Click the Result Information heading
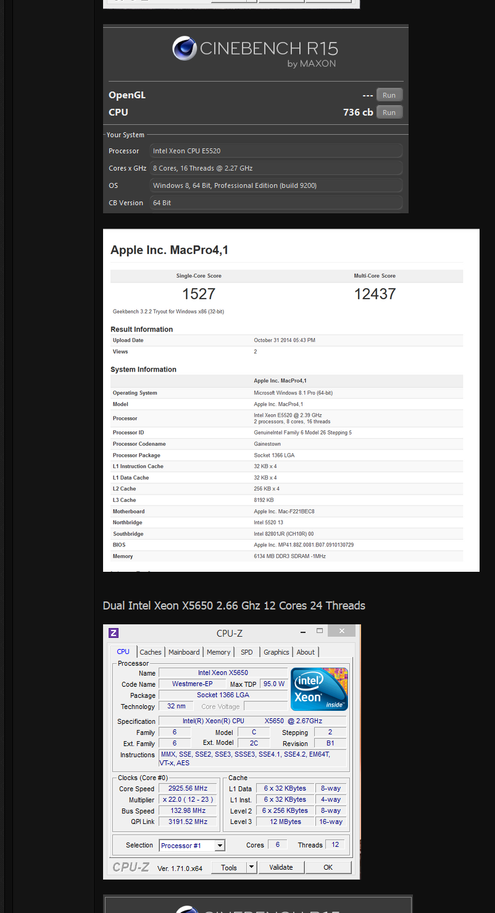Image resolution: width=495 pixels, height=913 pixels. tap(142, 329)
